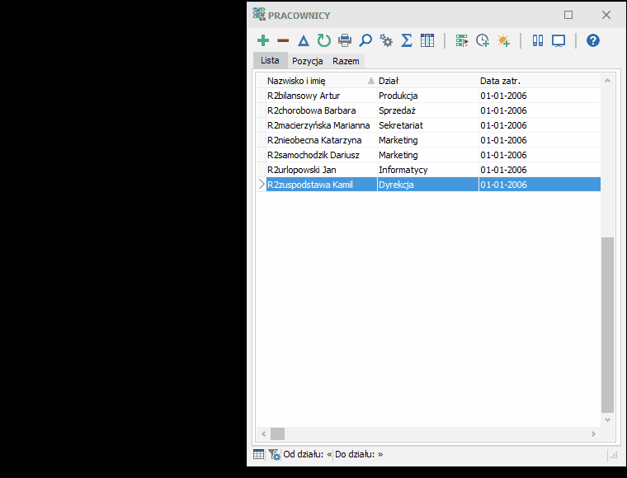Show totals with the sigma icon
This screenshot has height=478, width=627.
pyautogui.click(x=407, y=40)
